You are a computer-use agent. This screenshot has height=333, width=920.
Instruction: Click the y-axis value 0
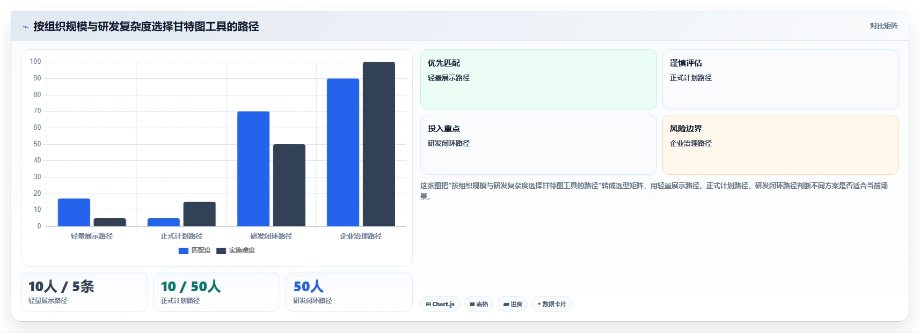[x=39, y=226]
